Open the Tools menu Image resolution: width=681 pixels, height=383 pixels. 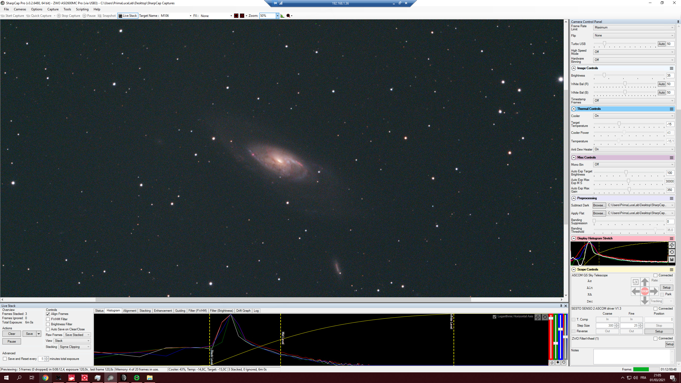point(67,9)
